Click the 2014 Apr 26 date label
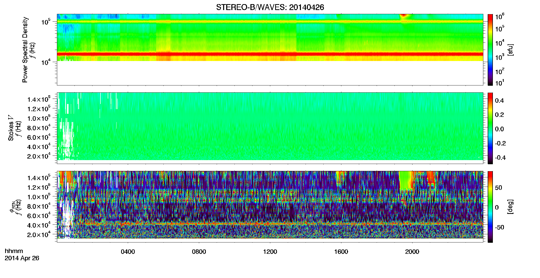Screen dimensions: 540x278 [x=22, y=258]
